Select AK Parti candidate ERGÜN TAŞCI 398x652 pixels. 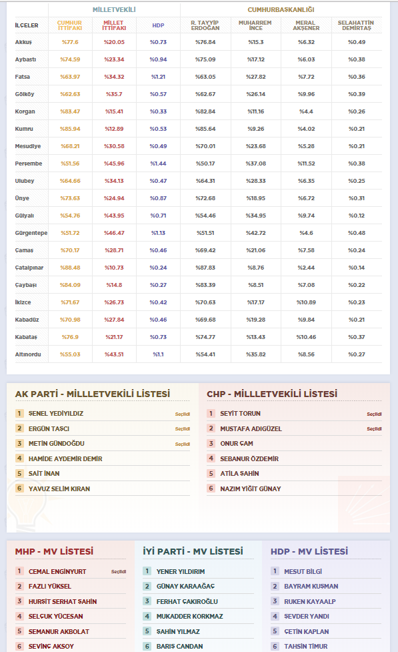[49, 428]
